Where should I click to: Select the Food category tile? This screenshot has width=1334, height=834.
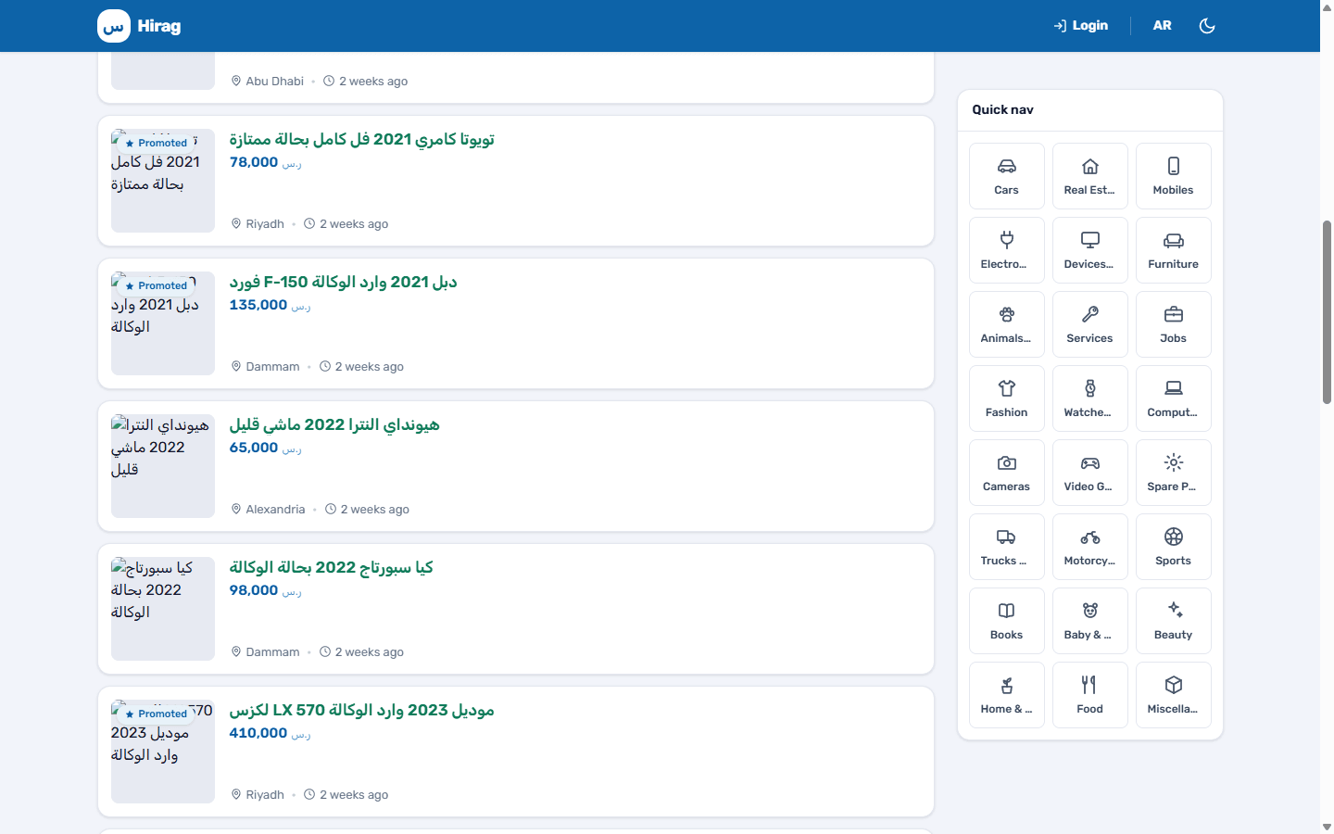tap(1089, 695)
